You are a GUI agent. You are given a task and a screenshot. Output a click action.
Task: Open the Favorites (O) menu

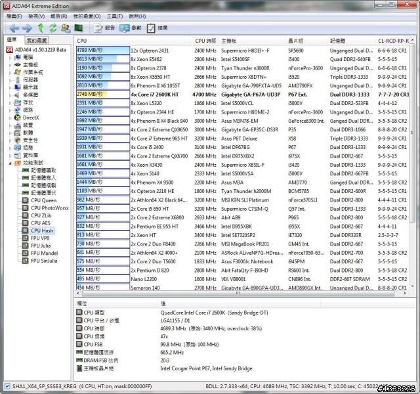point(87,16)
